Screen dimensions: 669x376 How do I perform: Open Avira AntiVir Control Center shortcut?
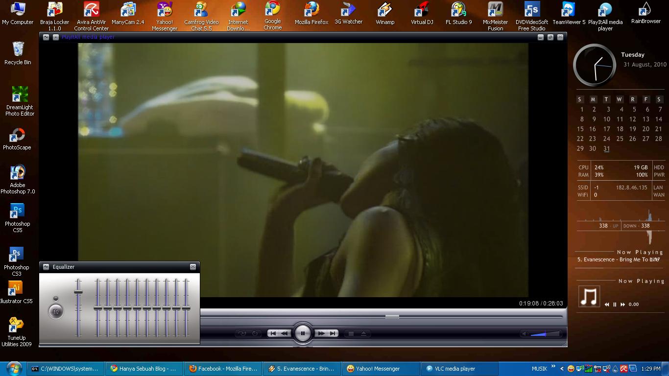[x=91, y=16]
